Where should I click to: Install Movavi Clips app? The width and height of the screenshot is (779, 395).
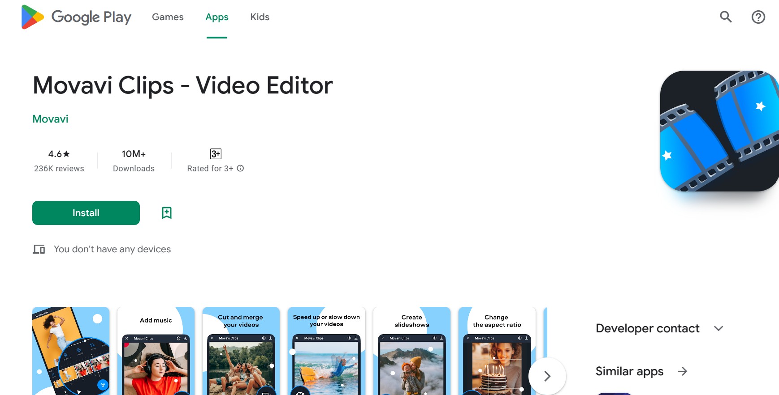pyautogui.click(x=86, y=213)
